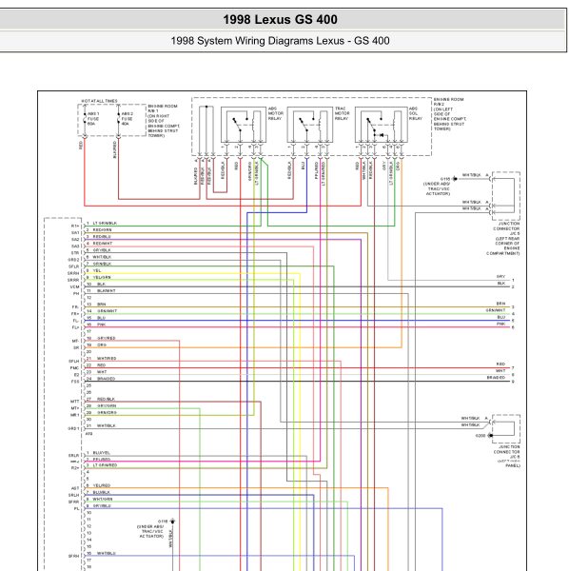Screen dimensions: 569x571
Task: Select the "HOT AT ALL TIMES" label
Action: [x=99, y=101]
